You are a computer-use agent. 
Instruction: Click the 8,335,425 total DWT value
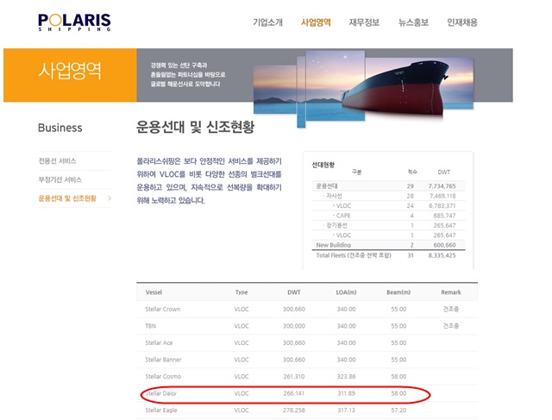tap(442, 255)
